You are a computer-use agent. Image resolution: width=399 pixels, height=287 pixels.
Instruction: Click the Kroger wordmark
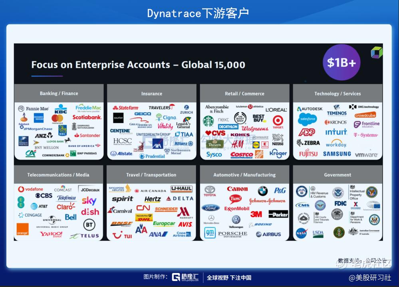pyautogui.click(x=278, y=154)
